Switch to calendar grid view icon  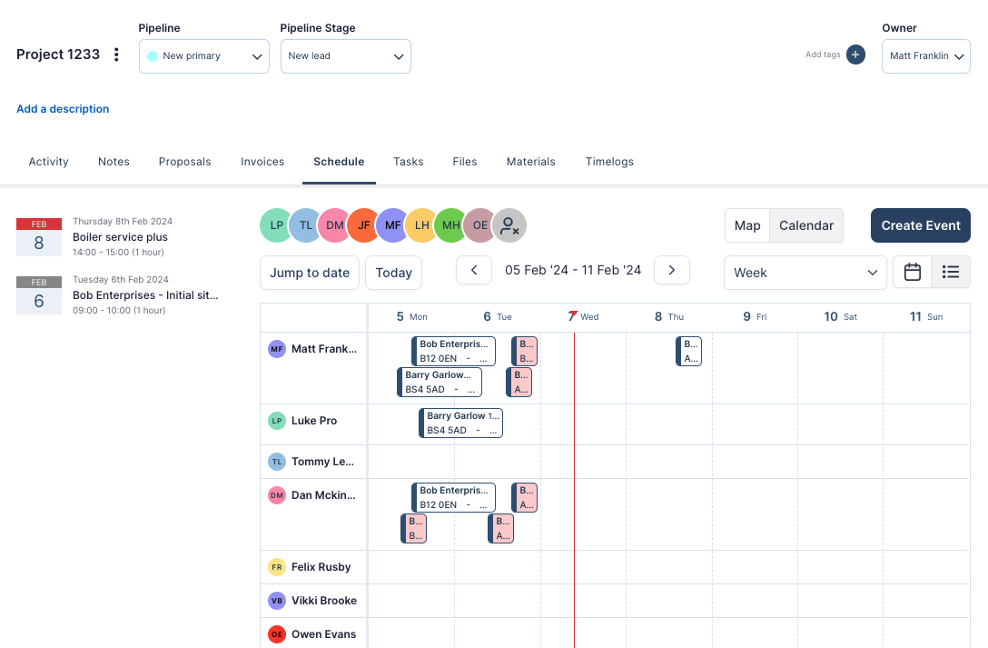pos(913,272)
